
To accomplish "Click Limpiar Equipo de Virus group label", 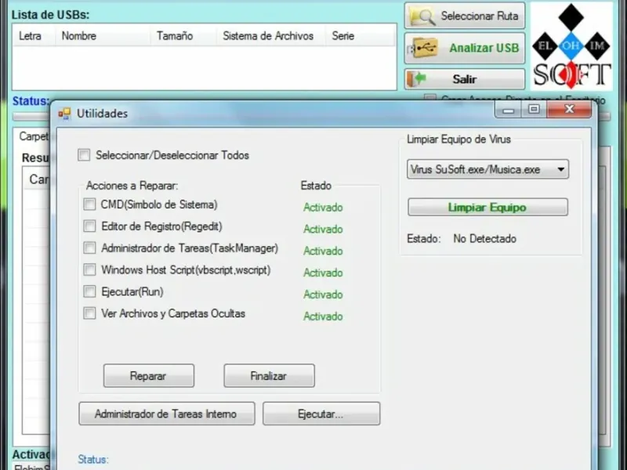I will click(x=458, y=139).
